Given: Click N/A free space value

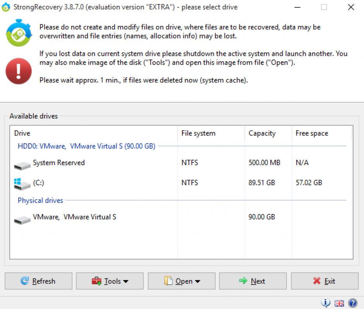Looking at the screenshot, I should tap(302, 163).
